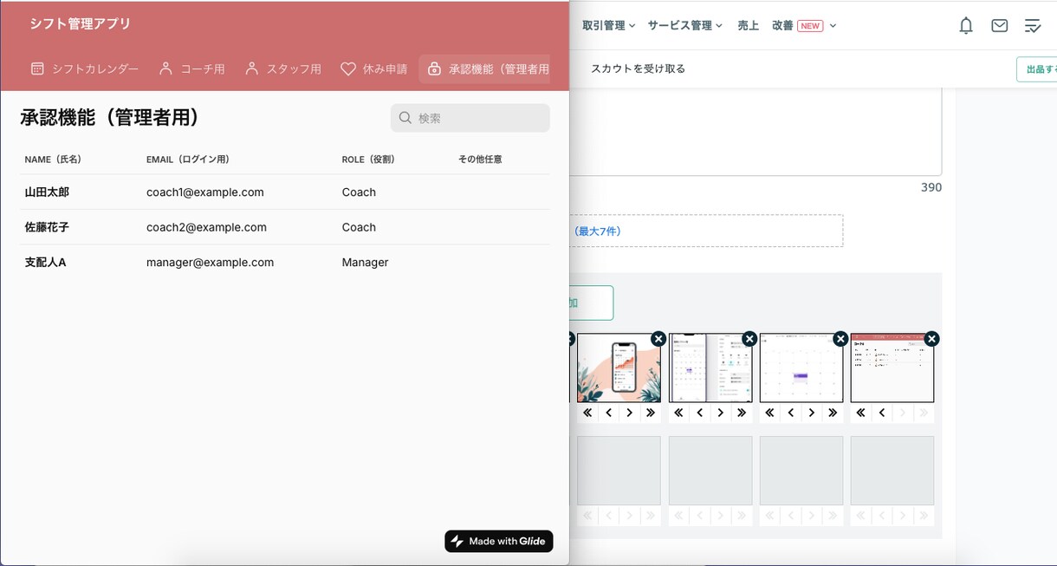Move purple-event calendar thumbnail one step right

812,413
